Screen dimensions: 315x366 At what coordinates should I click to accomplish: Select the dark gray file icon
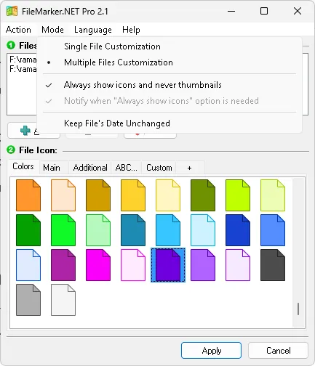tap(273, 265)
